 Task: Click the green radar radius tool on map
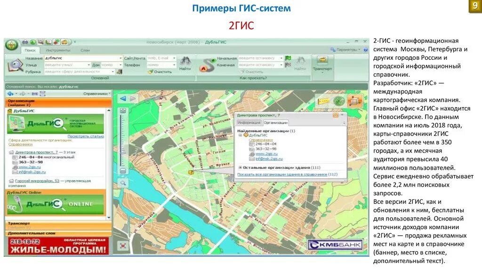(339, 101)
